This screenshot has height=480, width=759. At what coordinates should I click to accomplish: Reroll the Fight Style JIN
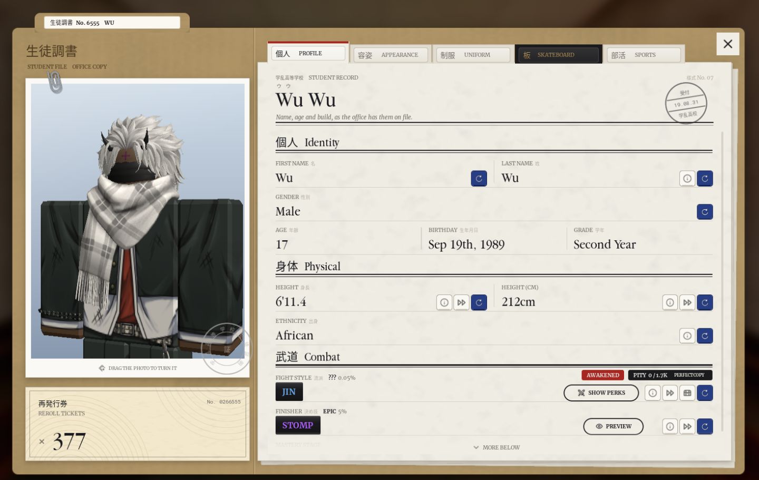[705, 393]
